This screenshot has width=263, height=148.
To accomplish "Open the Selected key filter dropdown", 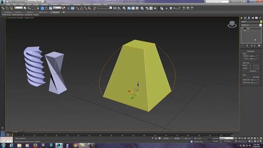I will (x=226, y=138).
